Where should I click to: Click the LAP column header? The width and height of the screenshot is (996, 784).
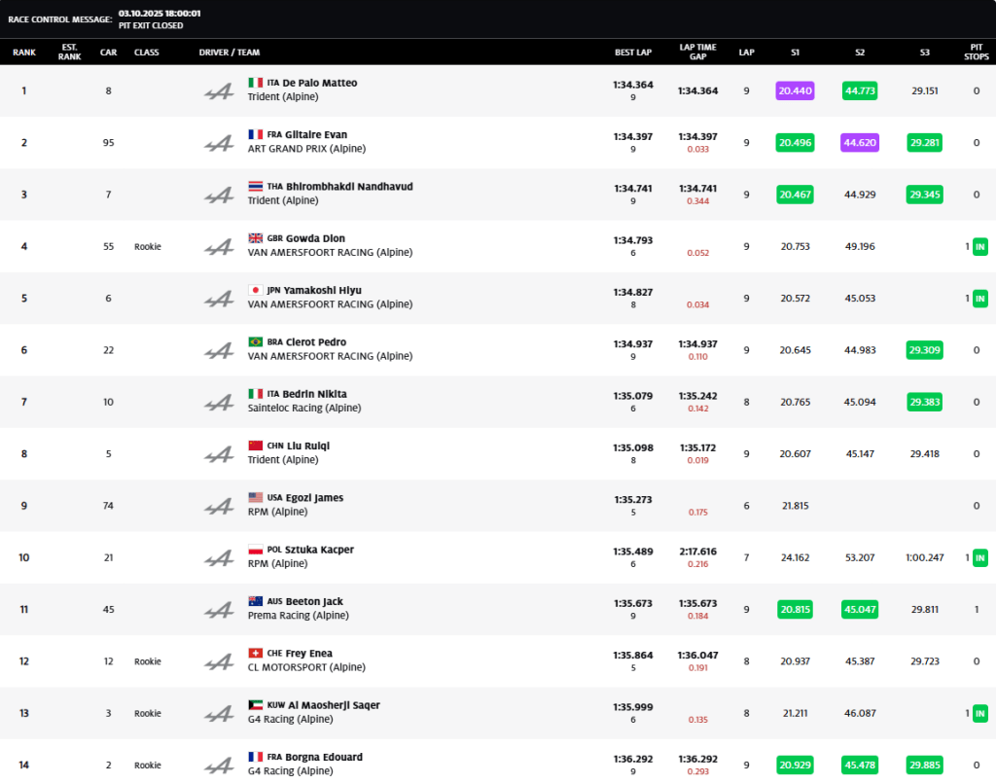[x=746, y=53]
